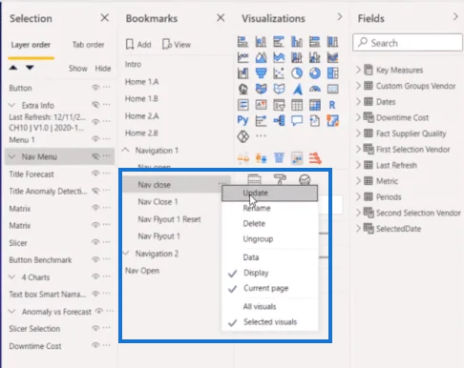Expand the Downtime Cost table
This screenshot has height=368, width=464.
click(x=358, y=117)
